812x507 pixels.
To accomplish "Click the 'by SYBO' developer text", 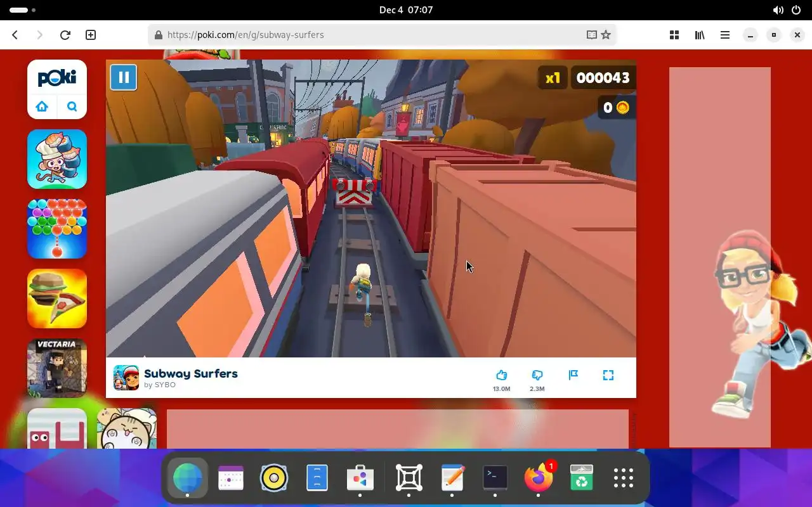I will pos(160,385).
